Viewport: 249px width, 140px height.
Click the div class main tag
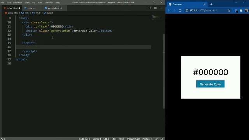[x=37, y=23]
